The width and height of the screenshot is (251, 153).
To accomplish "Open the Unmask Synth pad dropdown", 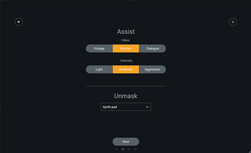I will [126, 107].
